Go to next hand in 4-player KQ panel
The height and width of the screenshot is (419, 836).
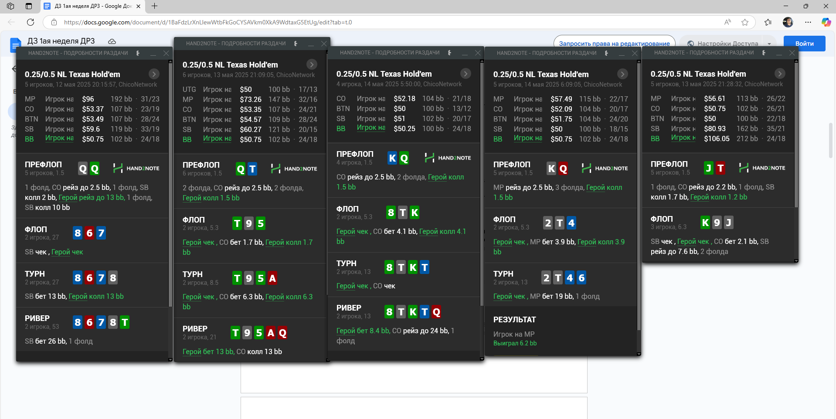[x=466, y=74]
